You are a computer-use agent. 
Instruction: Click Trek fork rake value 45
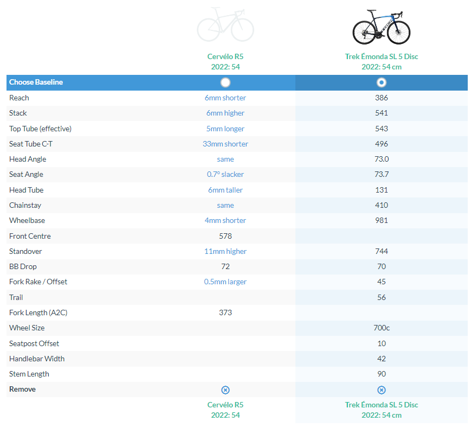(x=381, y=282)
